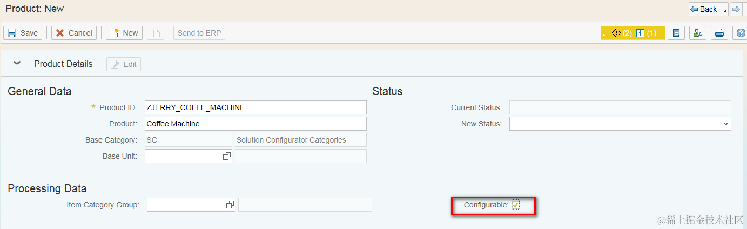Click the Base Category SC field

(x=189, y=140)
